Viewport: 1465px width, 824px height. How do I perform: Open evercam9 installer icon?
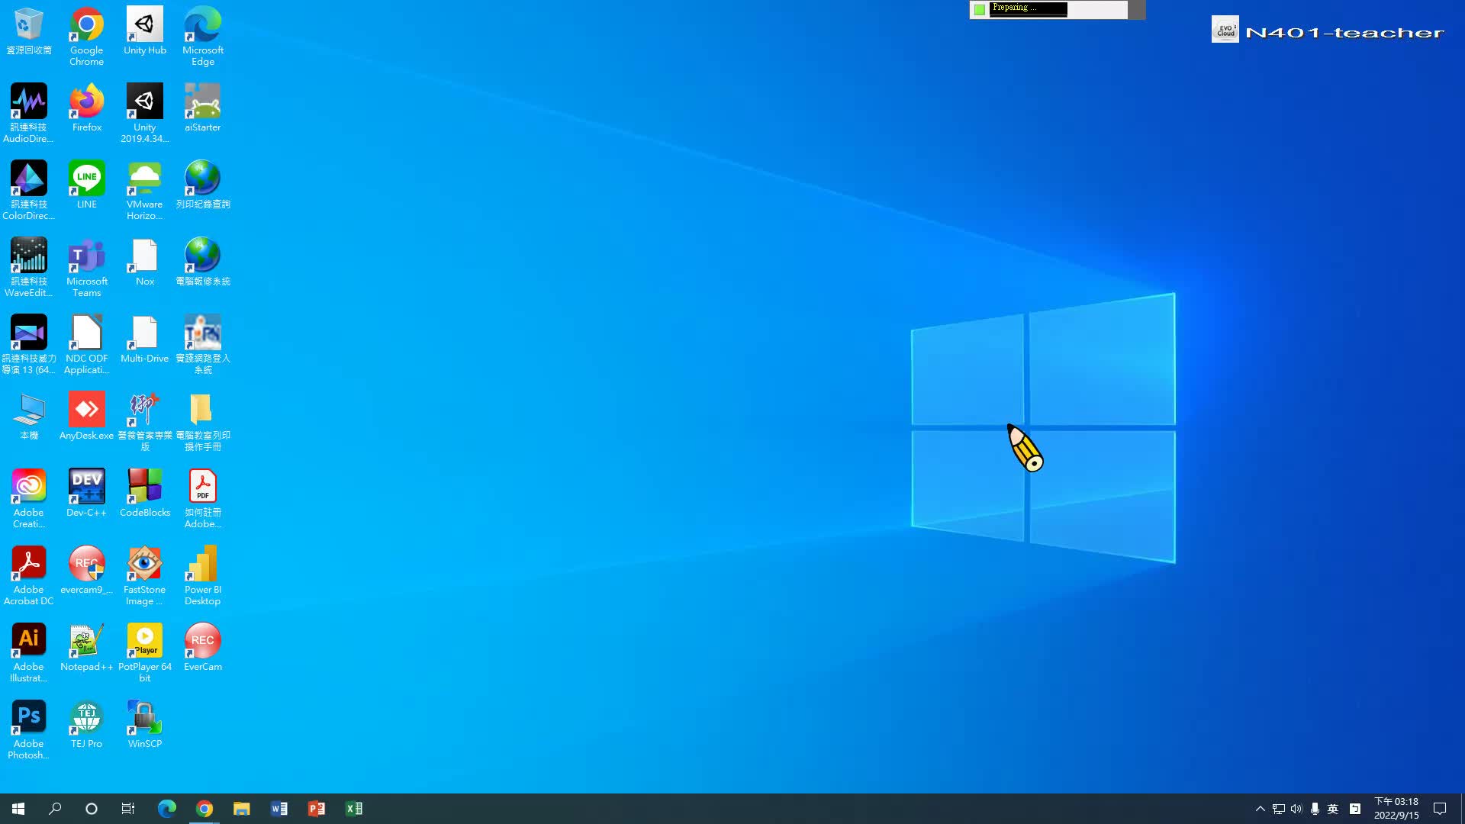click(86, 570)
